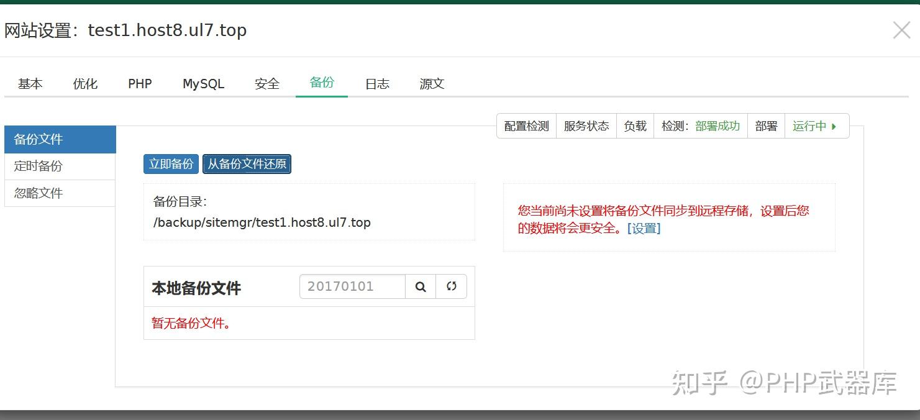920x420 pixels.
Task: Switch to the 源文 tab
Action: (x=430, y=83)
